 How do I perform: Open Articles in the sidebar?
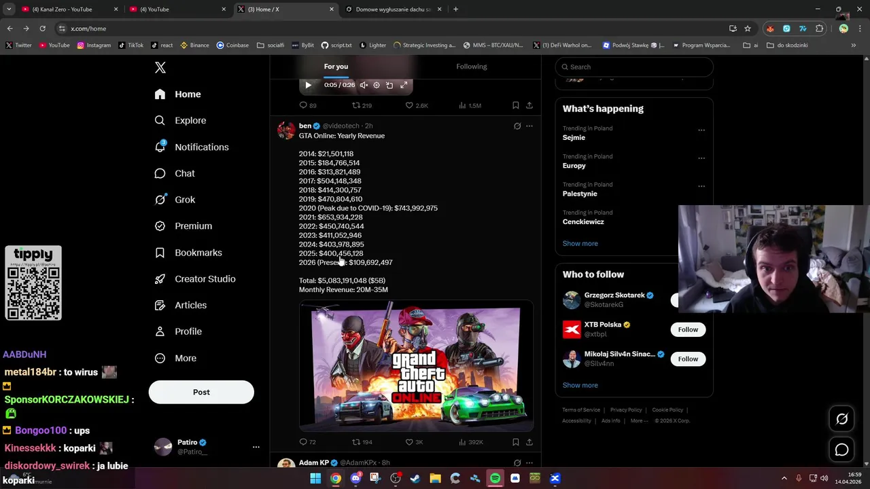(x=181, y=305)
